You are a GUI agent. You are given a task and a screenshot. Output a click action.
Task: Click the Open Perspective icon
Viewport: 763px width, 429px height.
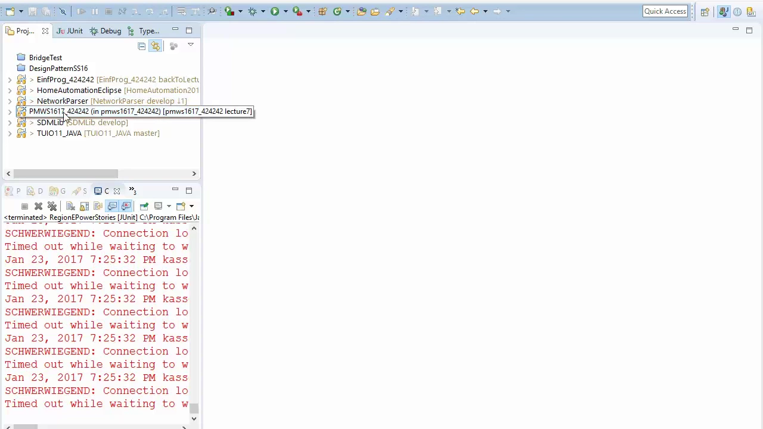pos(705,11)
